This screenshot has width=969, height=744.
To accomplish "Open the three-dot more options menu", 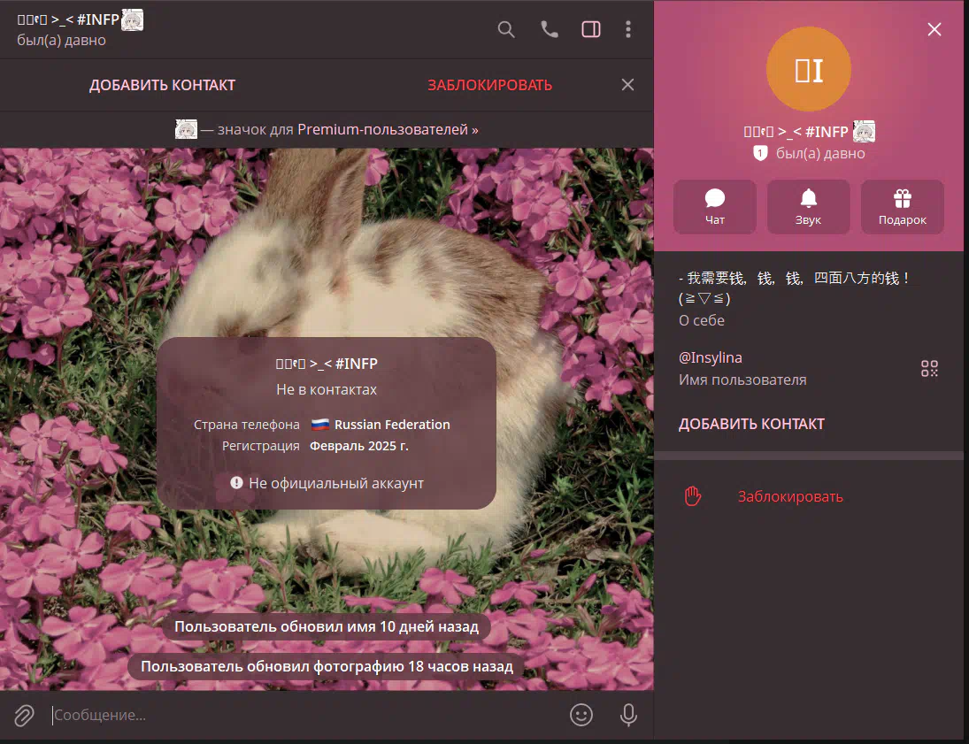I will click(628, 29).
